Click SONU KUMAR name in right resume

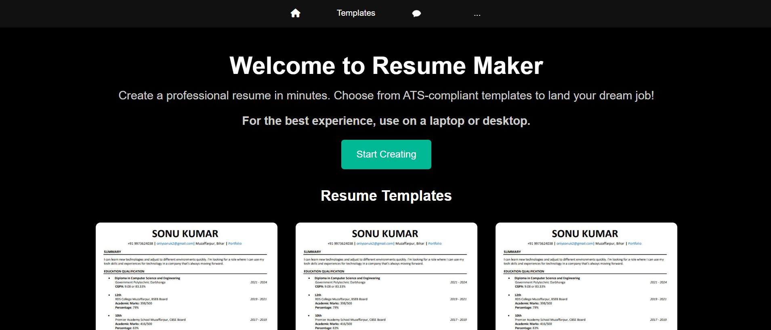pyautogui.click(x=584, y=234)
